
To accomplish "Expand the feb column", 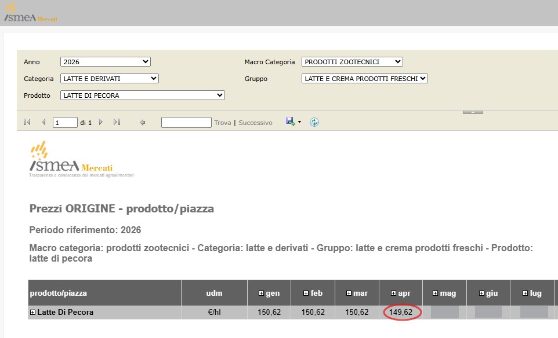I will pyautogui.click(x=306, y=293).
